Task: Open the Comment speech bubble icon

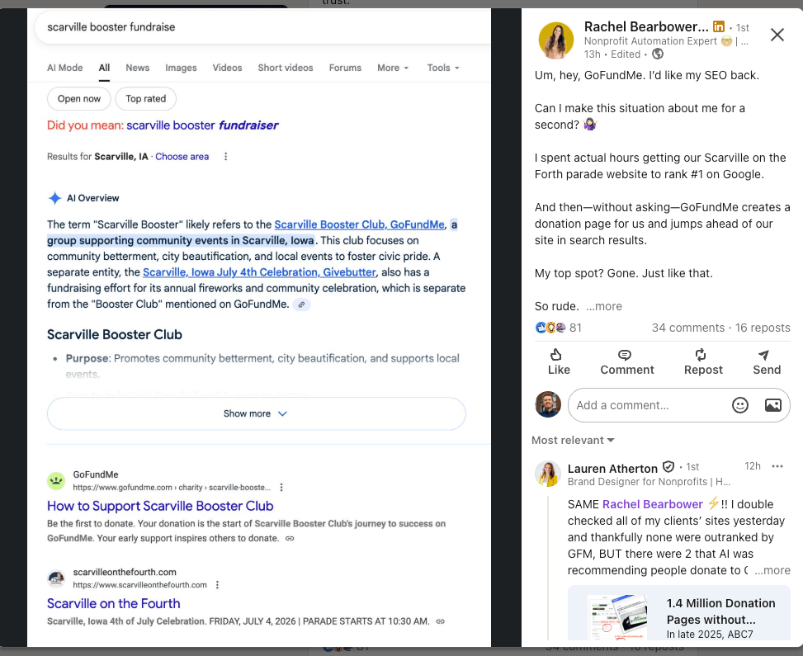Action: (626, 356)
